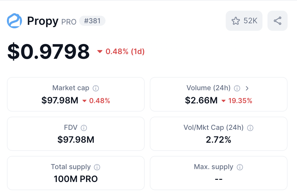Click the Max. supply info icon

240,167
